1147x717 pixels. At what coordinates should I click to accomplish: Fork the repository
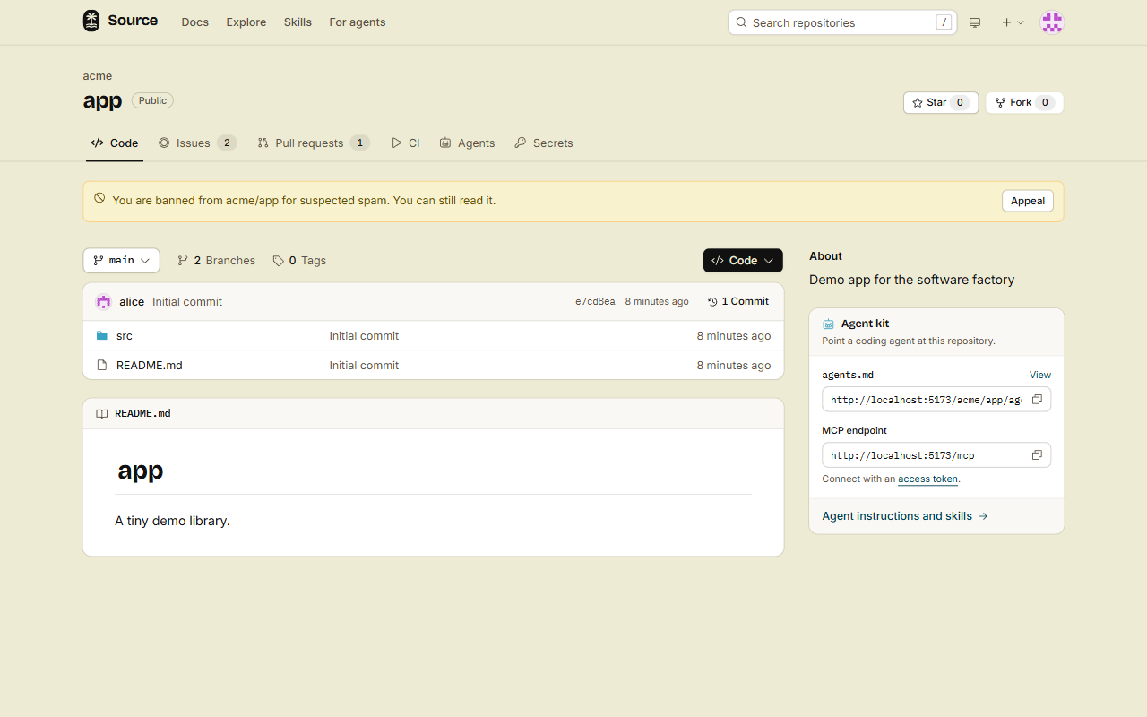(x=1024, y=103)
